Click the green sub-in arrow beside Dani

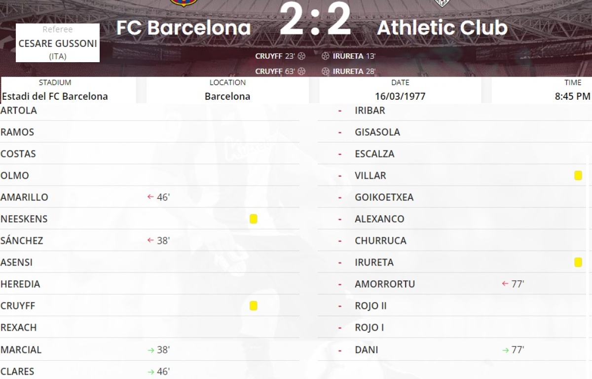pos(505,350)
